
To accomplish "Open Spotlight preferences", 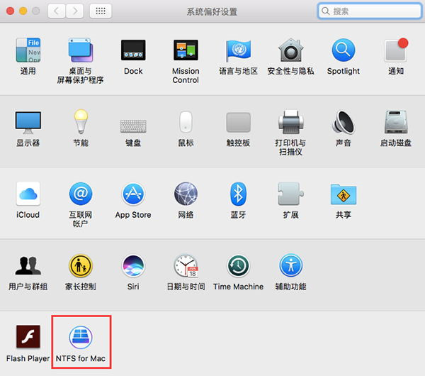I will (x=343, y=51).
